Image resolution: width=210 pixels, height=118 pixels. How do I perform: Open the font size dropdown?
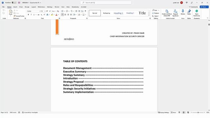45,11
